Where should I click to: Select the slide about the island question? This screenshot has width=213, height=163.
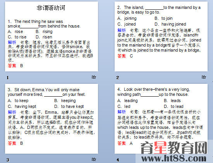click(161, 36)
